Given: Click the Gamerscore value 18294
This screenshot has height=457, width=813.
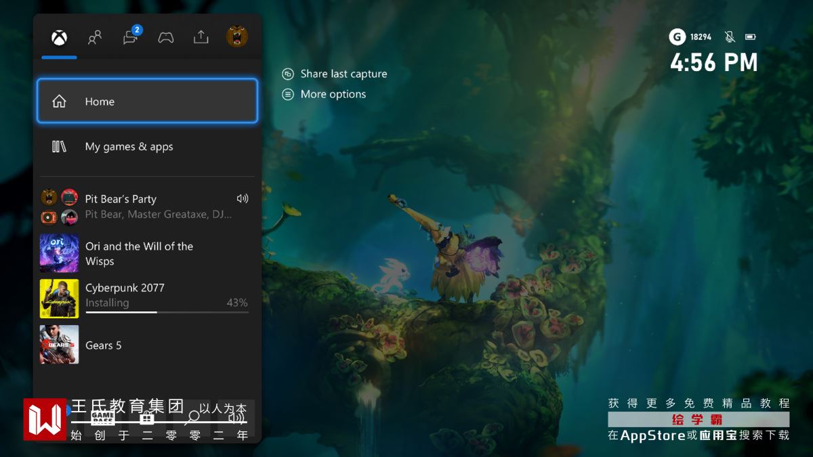Looking at the screenshot, I should coord(701,37).
